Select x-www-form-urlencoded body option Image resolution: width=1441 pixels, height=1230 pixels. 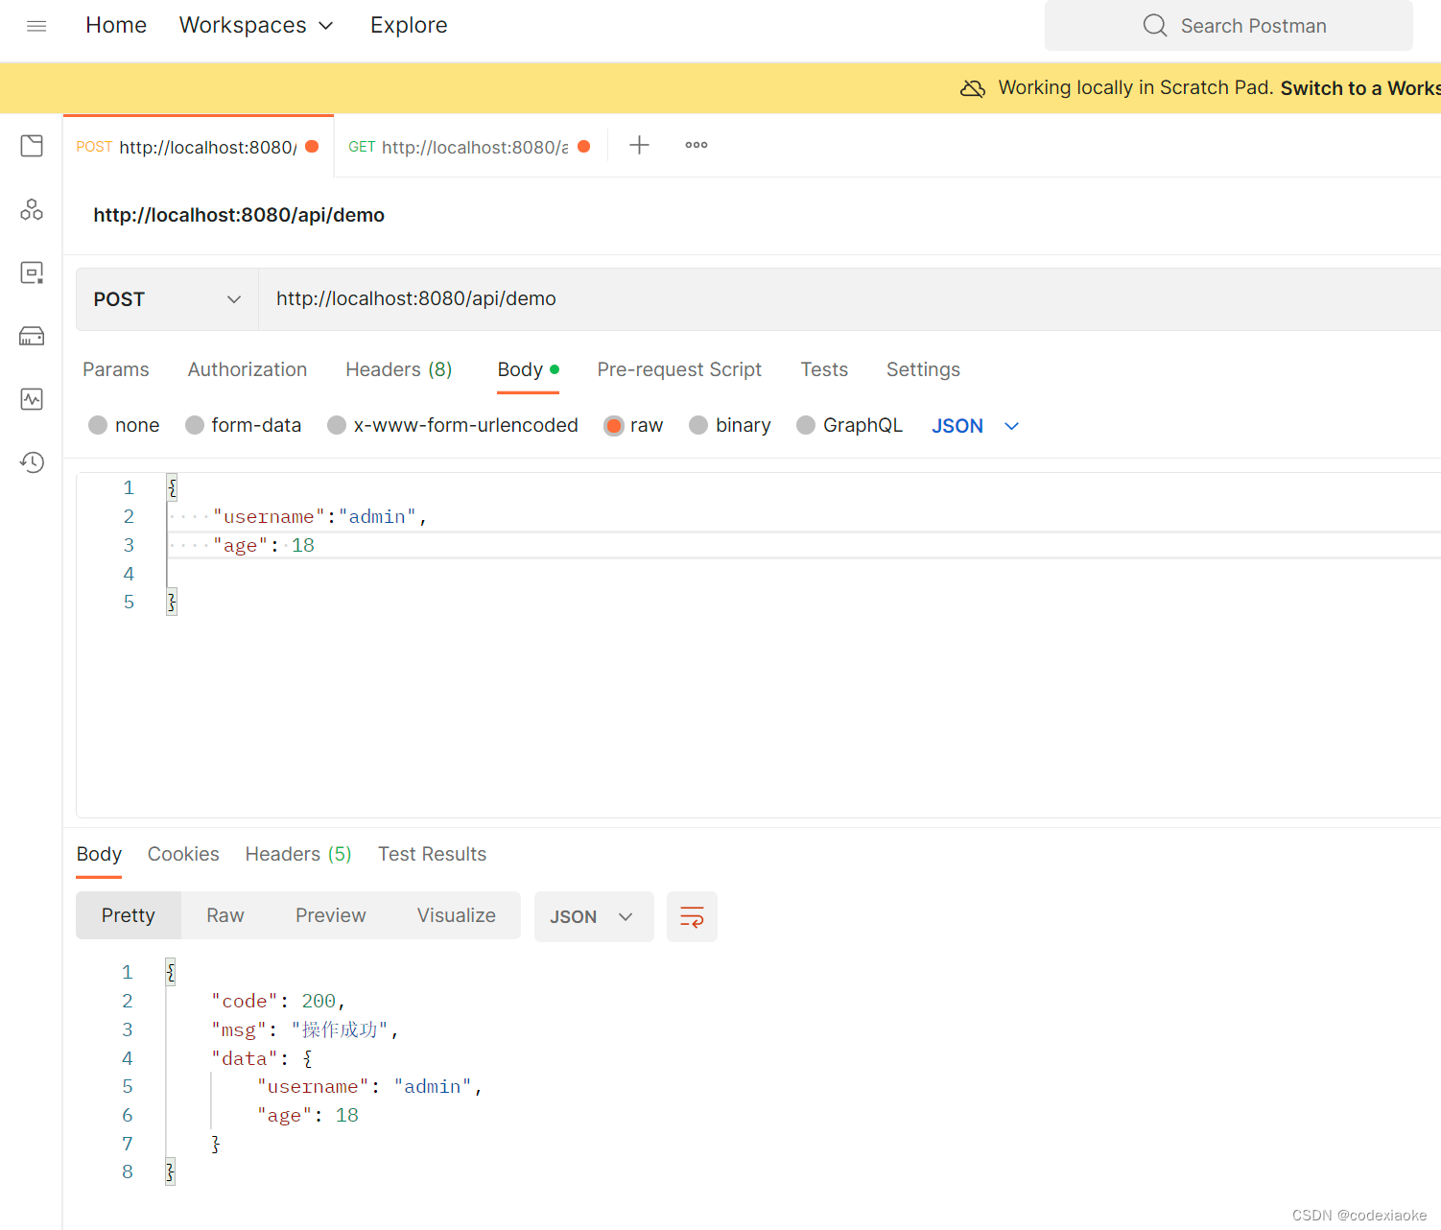(x=337, y=425)
